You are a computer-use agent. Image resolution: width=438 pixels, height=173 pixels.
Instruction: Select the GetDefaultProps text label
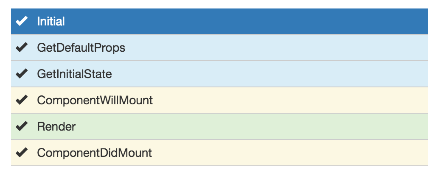click(x=81, y=47)
